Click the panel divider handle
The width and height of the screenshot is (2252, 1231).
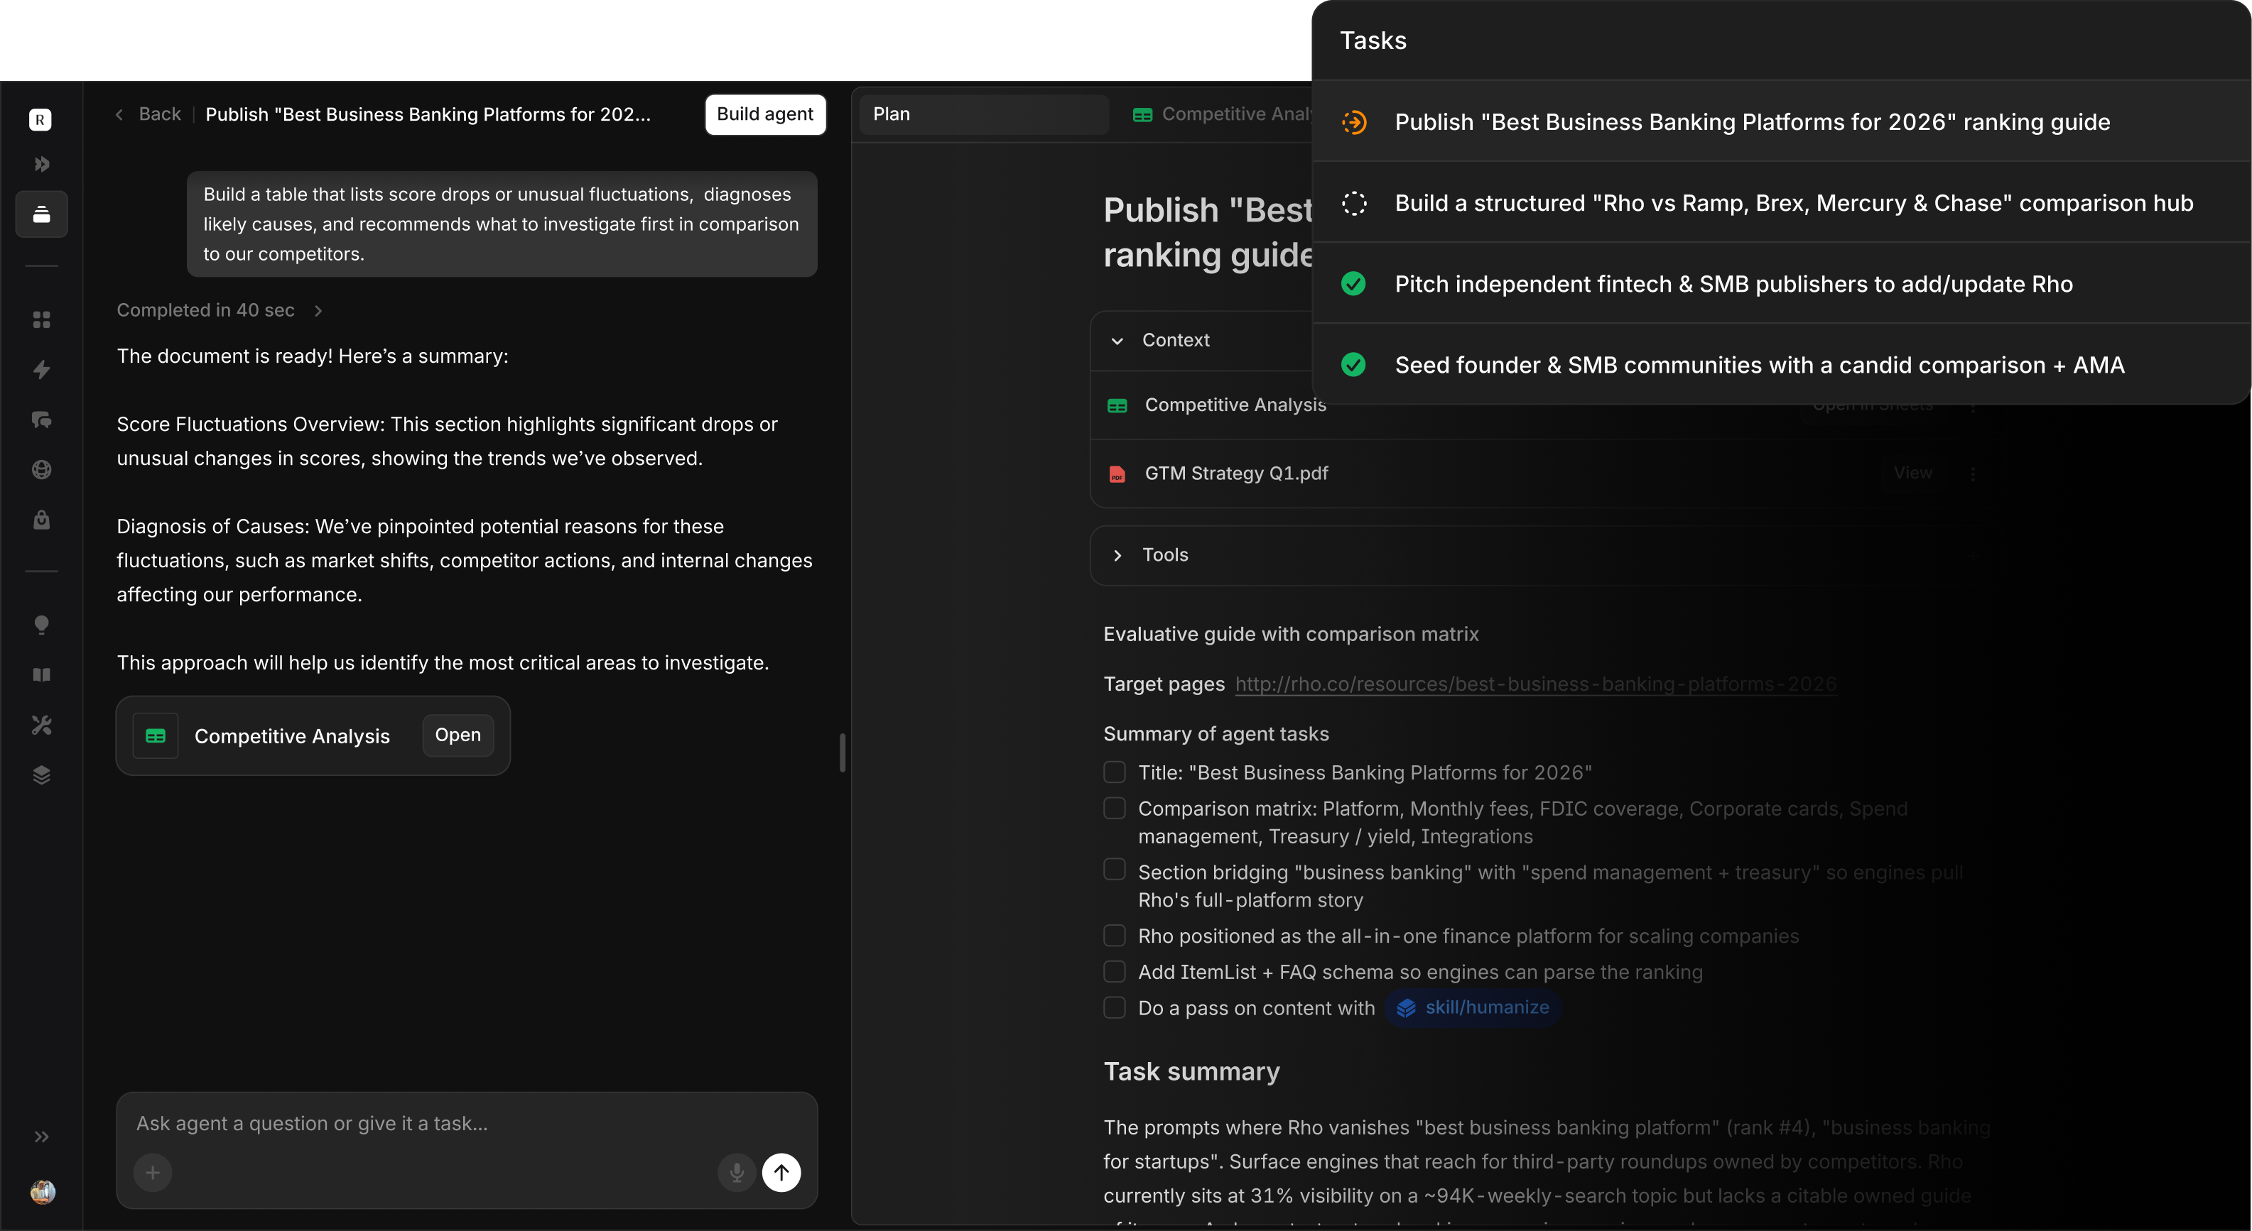point(843,753)
